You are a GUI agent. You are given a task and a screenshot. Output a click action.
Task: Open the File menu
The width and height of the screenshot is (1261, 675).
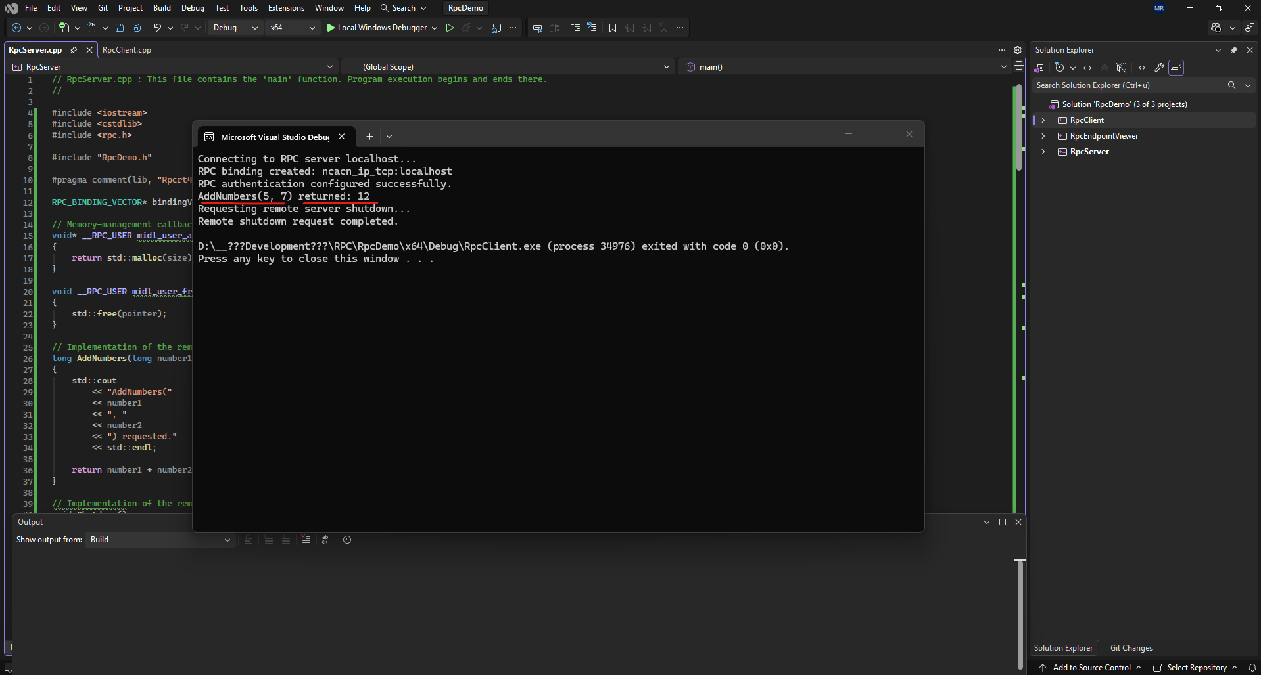click(31, 8)
